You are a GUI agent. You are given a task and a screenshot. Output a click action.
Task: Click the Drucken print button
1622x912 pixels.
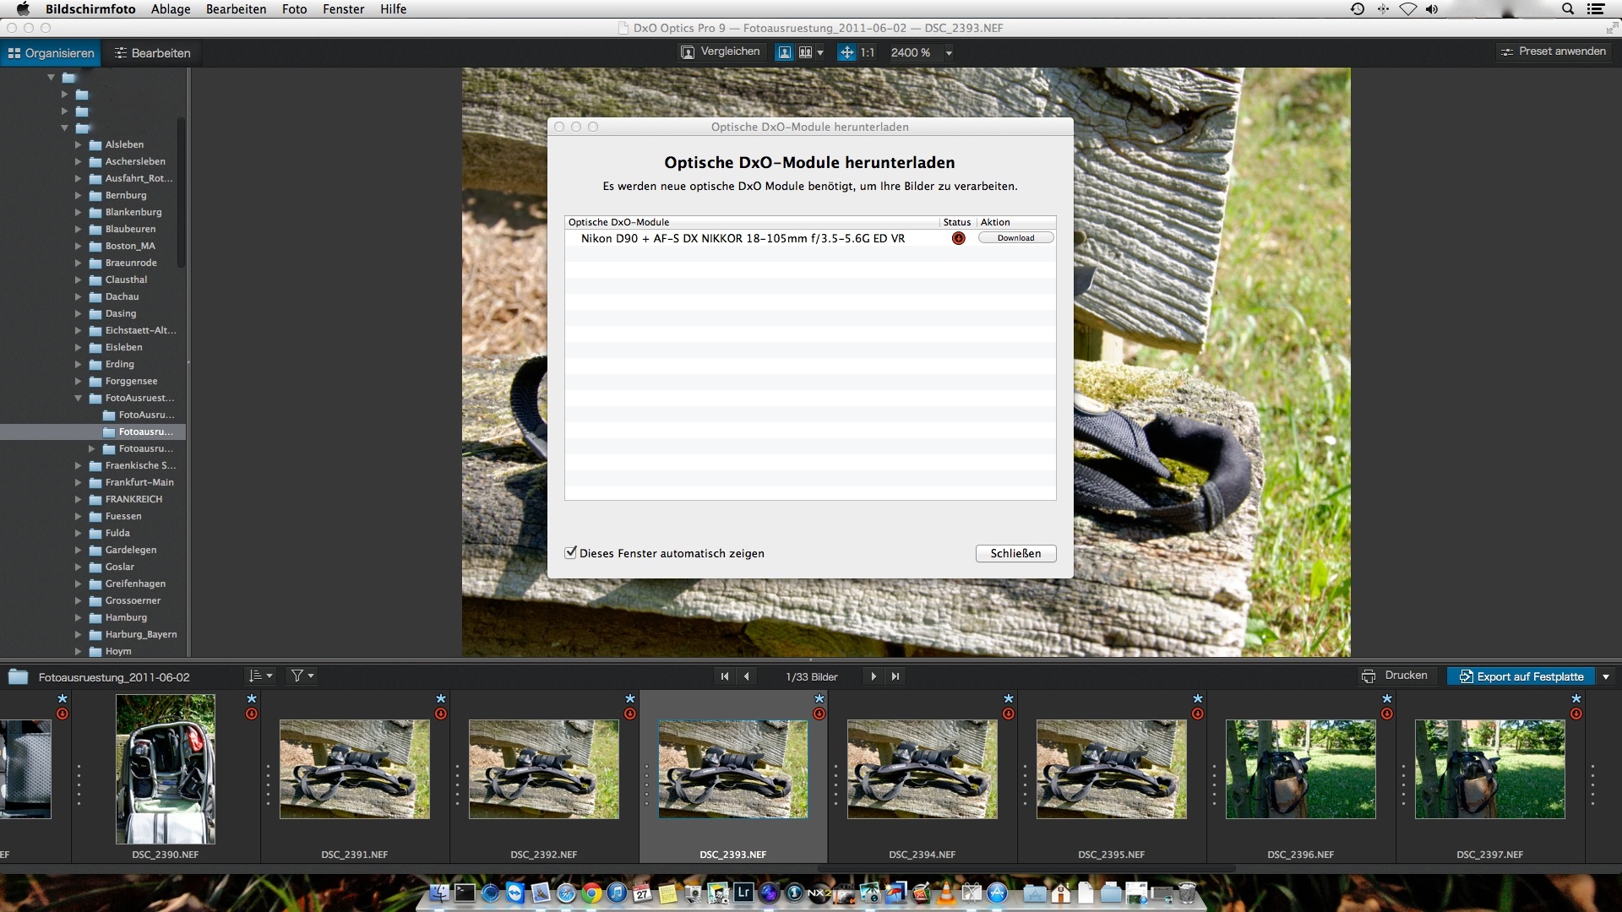tap(1395, 676)
